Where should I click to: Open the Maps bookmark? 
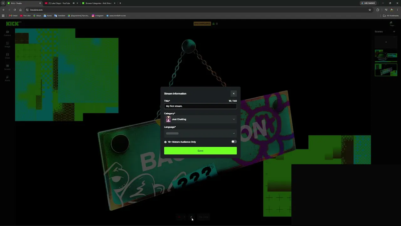pyautogui.click(x=37, y=16)
